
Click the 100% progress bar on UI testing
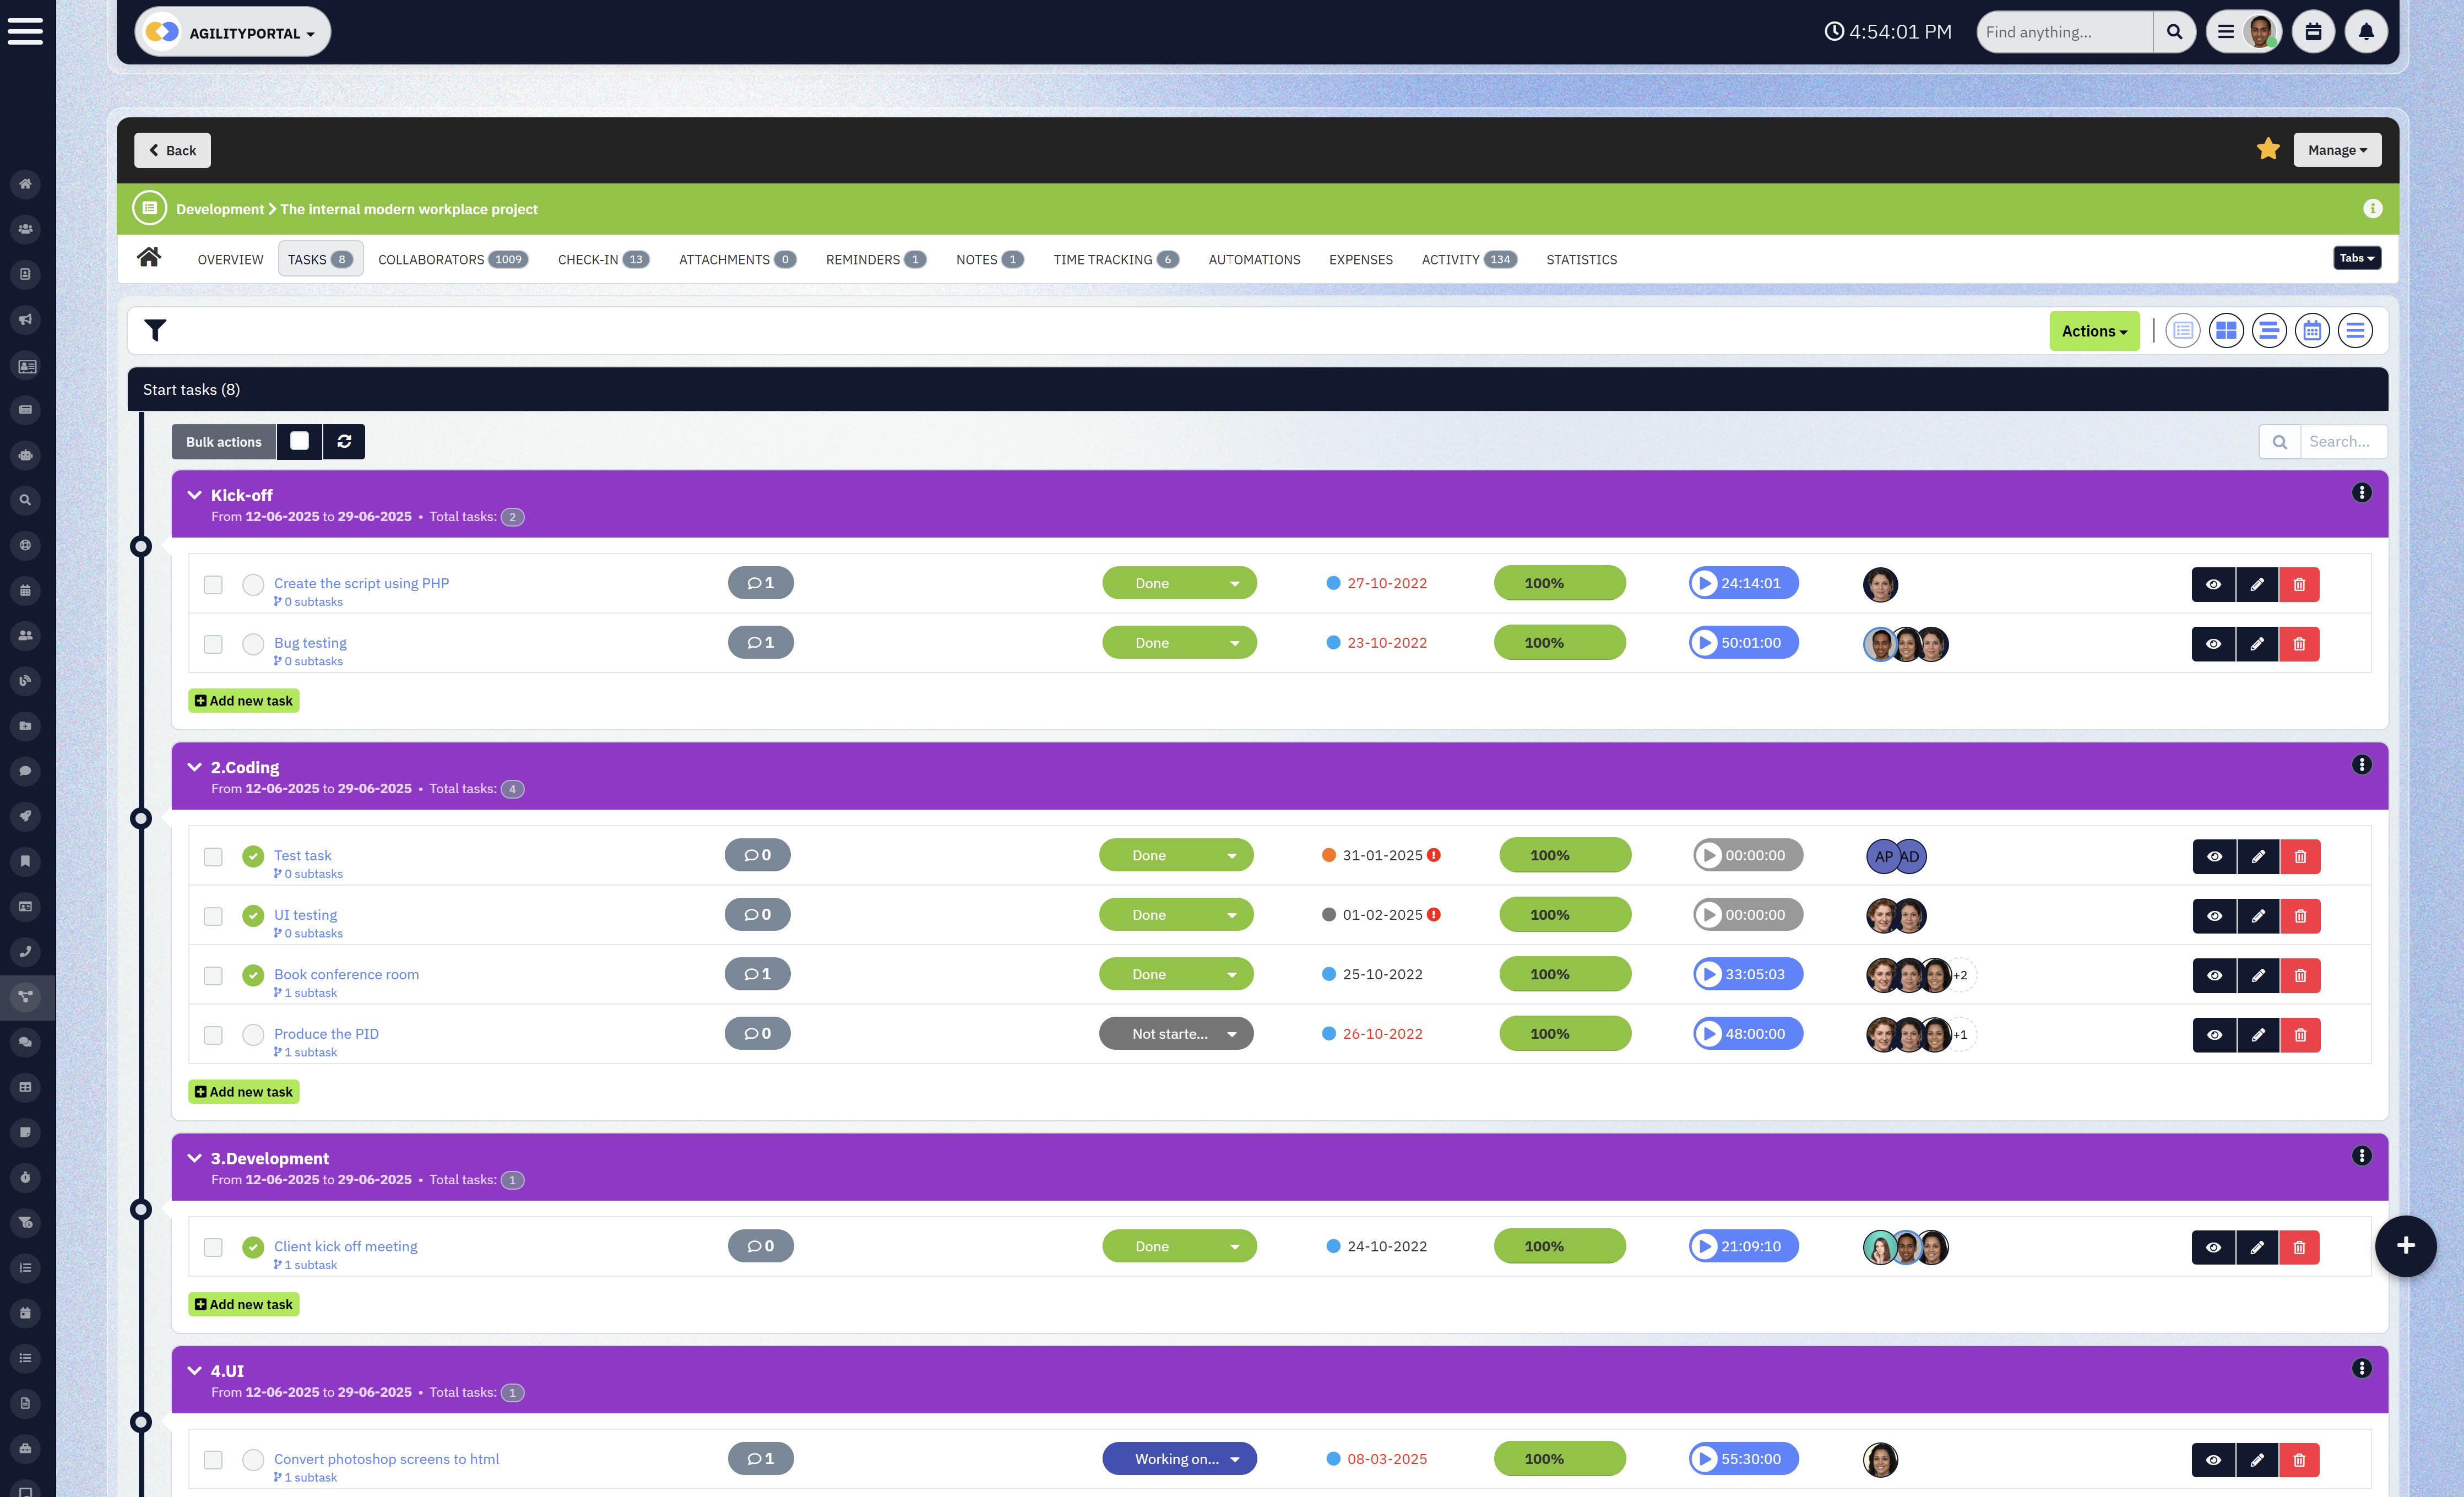tap(1565, 914)
